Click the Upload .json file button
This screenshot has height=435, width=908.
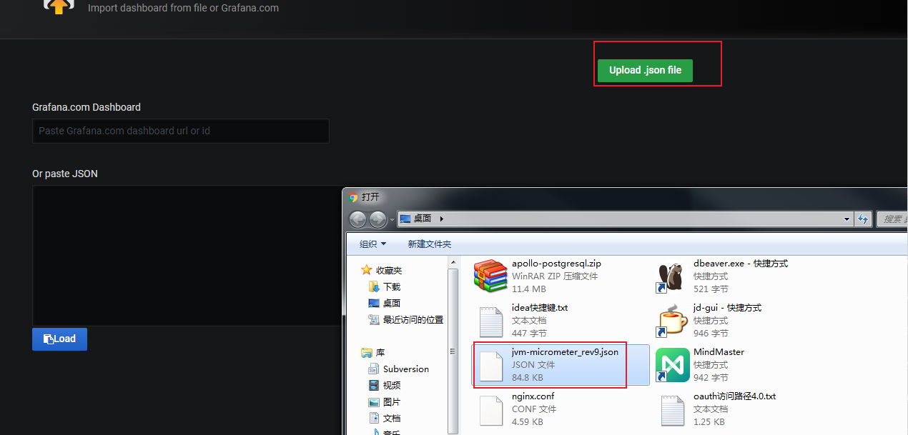(x=645, y=70)
